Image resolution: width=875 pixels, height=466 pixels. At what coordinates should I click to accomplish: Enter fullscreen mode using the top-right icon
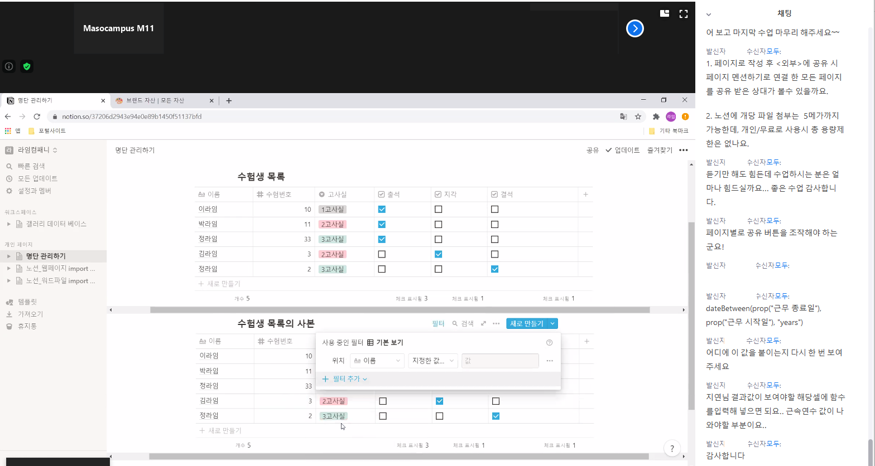tap(683, 14)
